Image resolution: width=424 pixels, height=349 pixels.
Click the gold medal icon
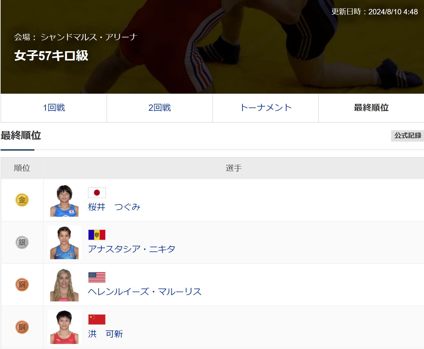click(22, 200)
